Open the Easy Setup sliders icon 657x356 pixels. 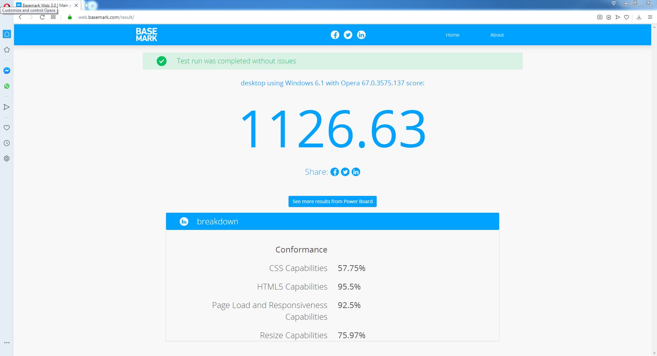pos(650,17)
